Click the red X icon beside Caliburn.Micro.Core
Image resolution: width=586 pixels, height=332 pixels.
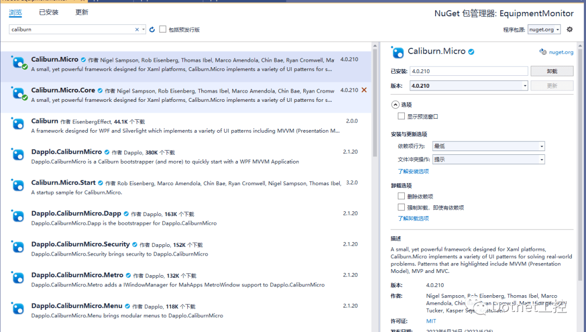click(363, 90)
